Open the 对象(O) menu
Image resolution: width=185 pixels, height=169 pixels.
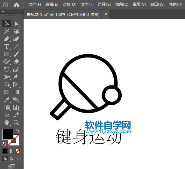tap(69, 4)
